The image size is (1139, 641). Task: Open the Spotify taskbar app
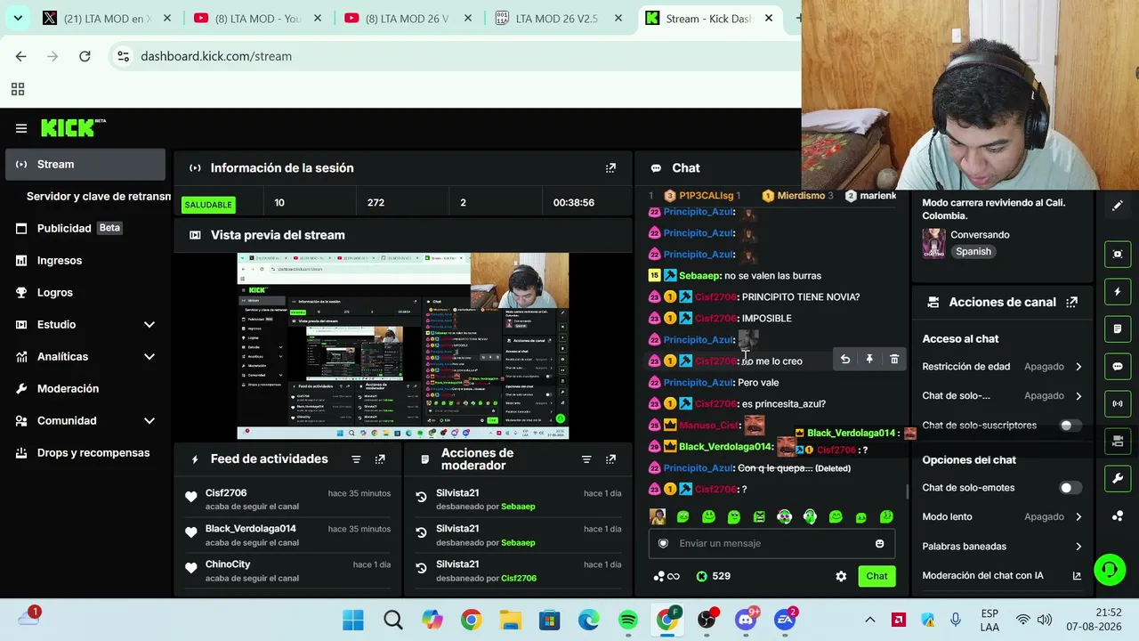click(x=628, y=620)
